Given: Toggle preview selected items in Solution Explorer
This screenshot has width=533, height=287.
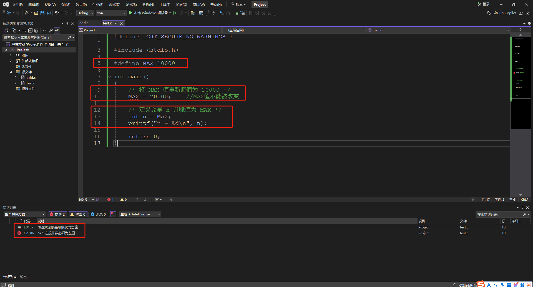Looking at the screenshot, I should [57, 31].
